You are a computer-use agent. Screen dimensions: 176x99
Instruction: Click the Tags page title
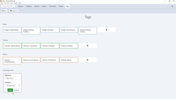(88, 17)
